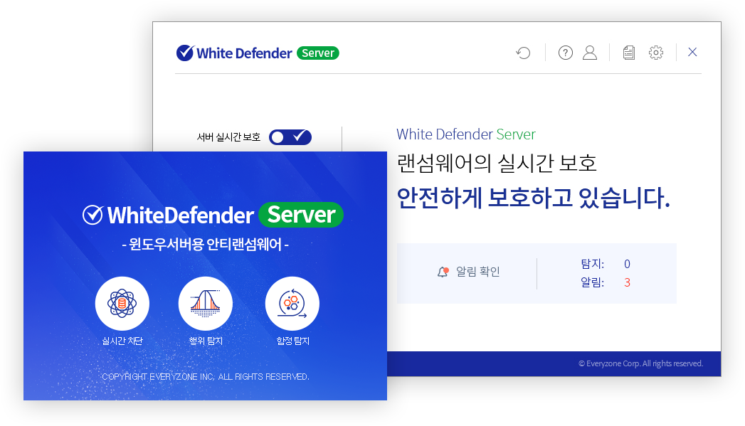Screen dimensions: 745x426
Task: Click the green Server badge in header
Action: click(318, 53)
